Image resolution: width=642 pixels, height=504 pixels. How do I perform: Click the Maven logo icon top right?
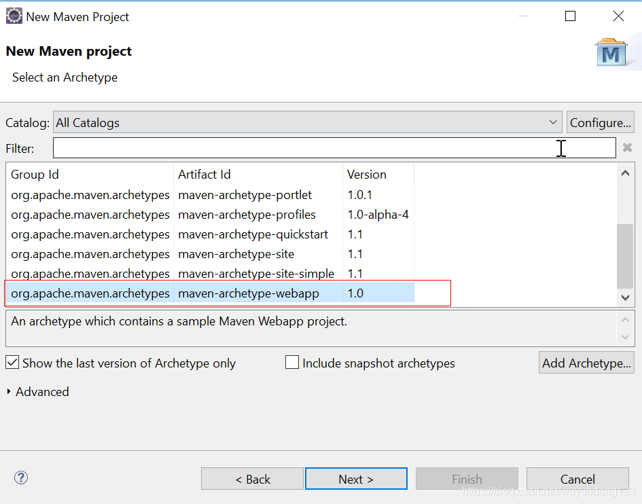[611, 52]
